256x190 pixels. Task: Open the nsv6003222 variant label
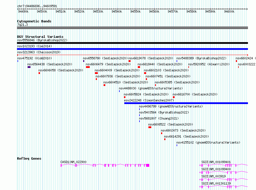[x=247, y=64]
